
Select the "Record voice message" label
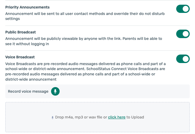coord(28,91)
